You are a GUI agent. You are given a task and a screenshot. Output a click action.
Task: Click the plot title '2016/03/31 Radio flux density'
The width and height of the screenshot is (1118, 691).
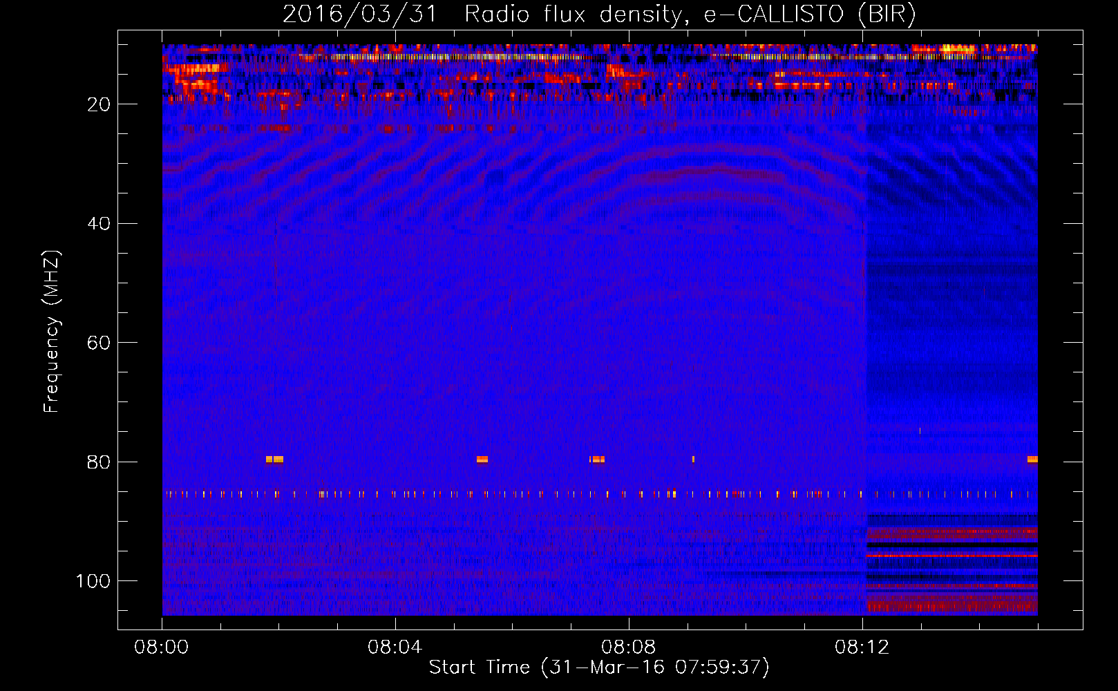pos(482,14)
